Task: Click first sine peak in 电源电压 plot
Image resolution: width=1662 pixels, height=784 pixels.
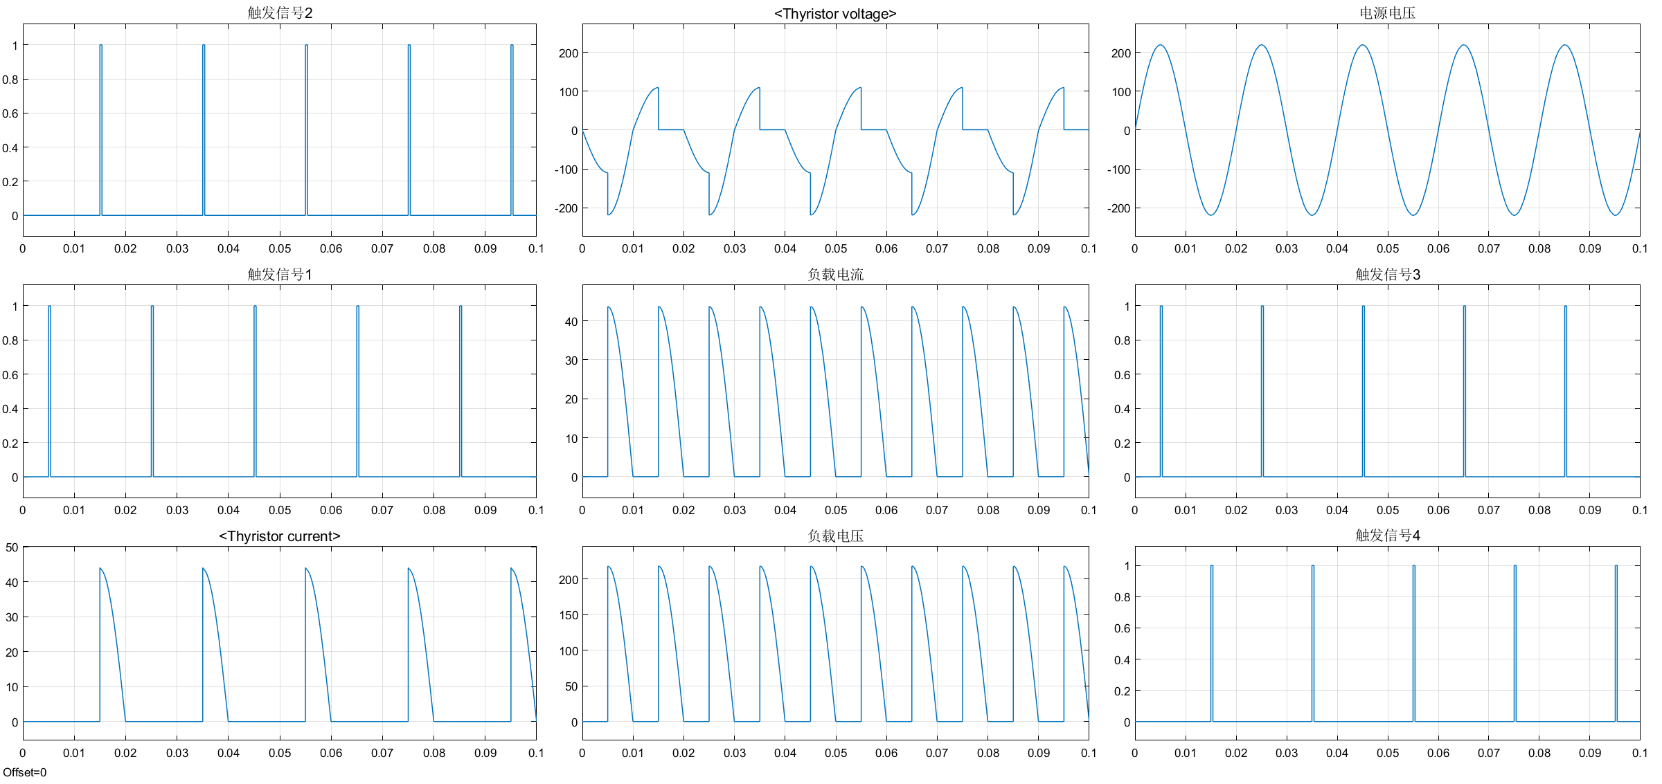Action: point(1160,46)
